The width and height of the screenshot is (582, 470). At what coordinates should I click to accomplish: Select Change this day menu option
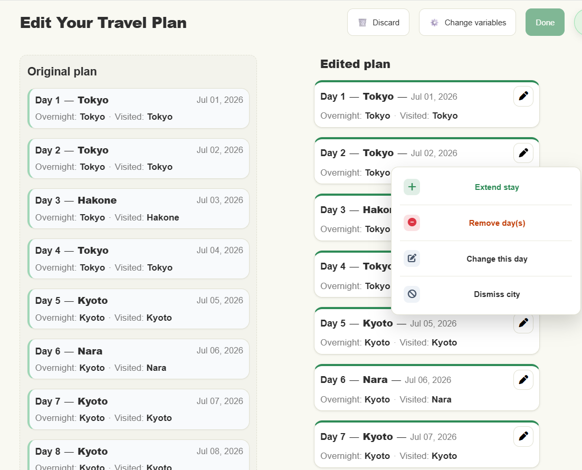click(497, 258)
